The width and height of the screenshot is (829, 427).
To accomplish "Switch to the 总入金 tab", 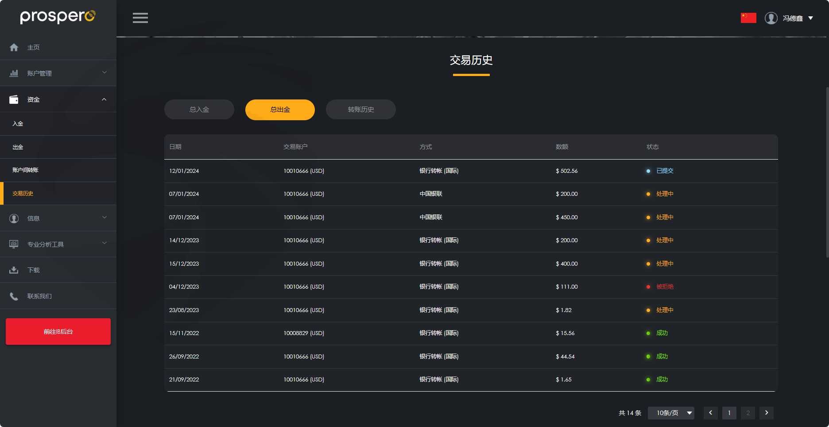I will (199, 110).
